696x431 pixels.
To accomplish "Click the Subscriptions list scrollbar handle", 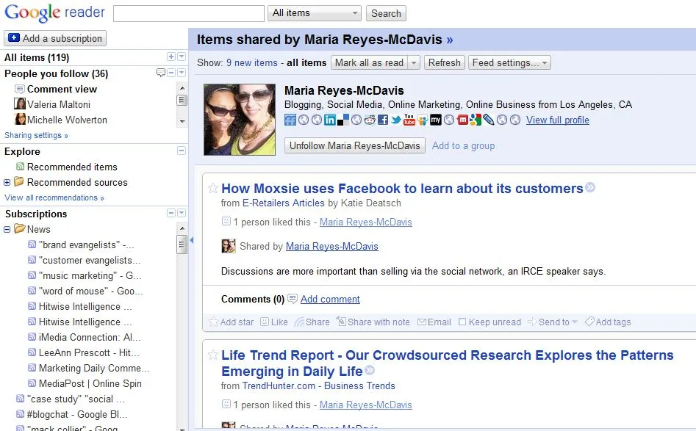I will pyautogui.click(x=182, y=245).
